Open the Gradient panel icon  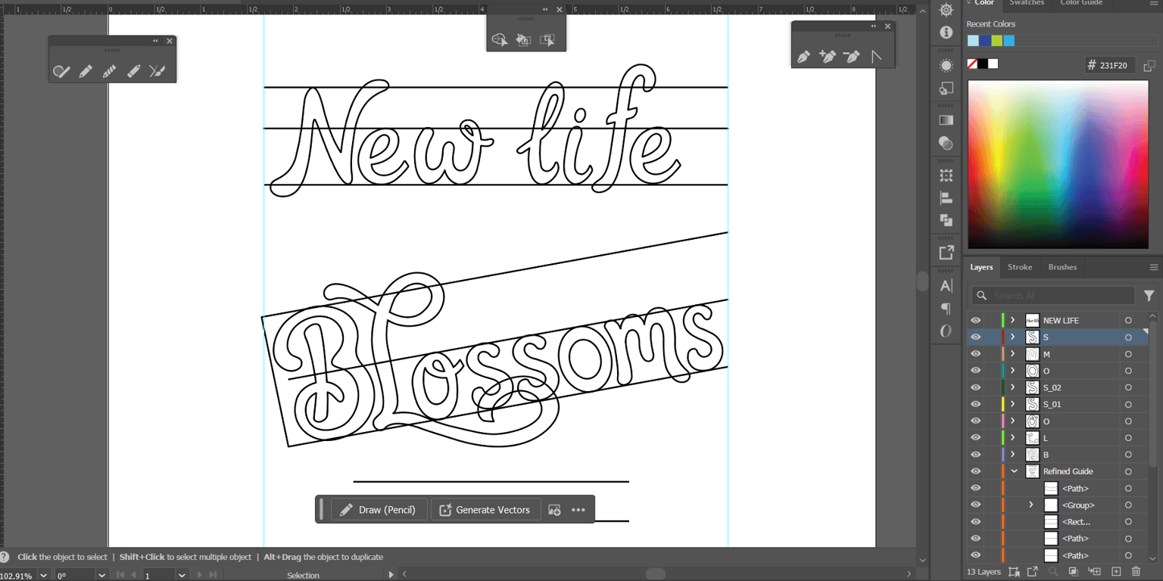(946, 120)
